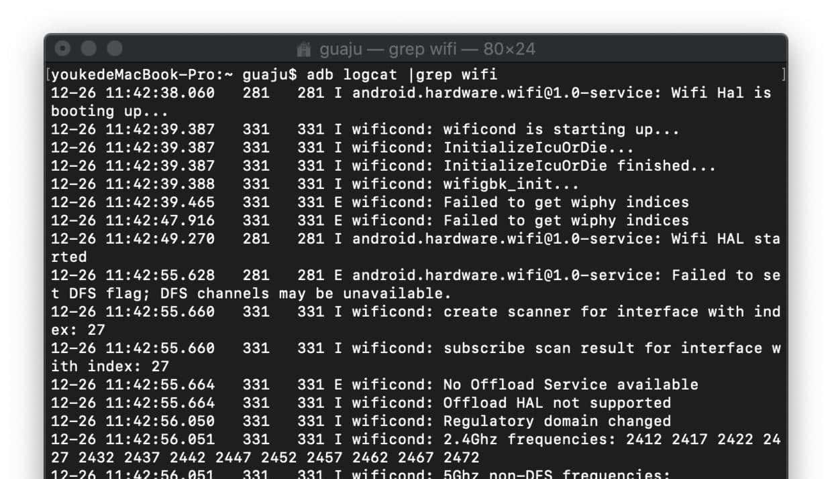The height and width of the screenshot is (479, 832).
Task: Click the 'InitializeIcuOrDie finished...' log entry
Action: pos(579,165)
